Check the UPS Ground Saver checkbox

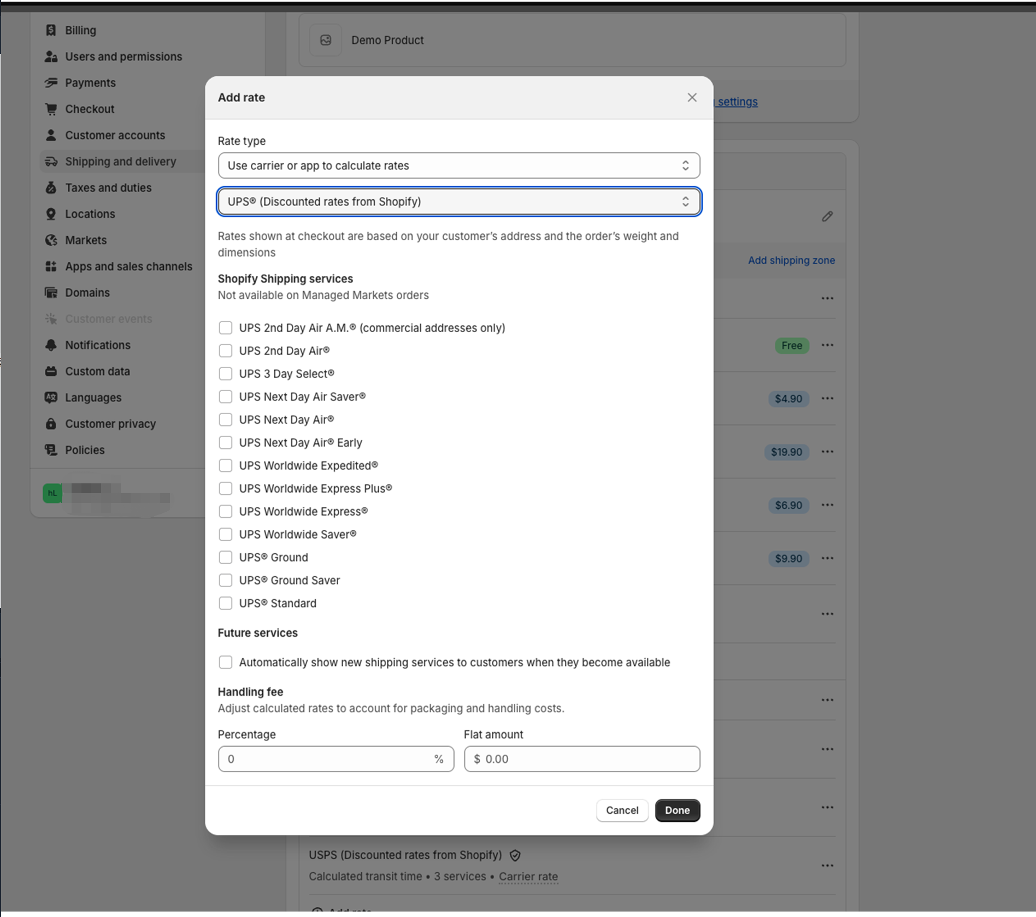coord(225,580)
